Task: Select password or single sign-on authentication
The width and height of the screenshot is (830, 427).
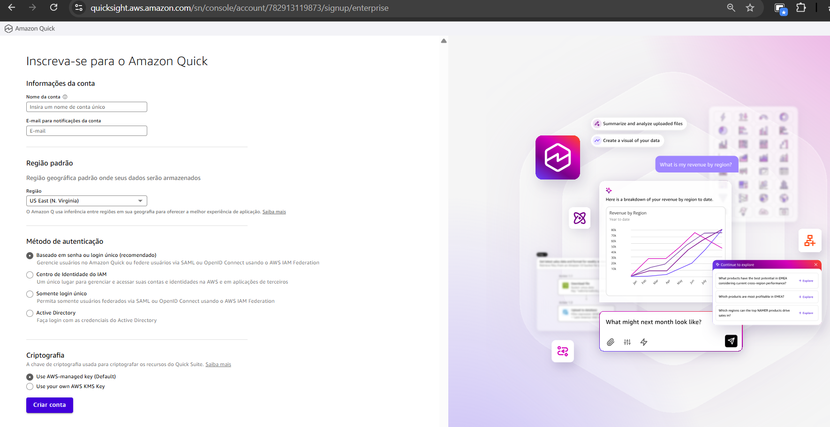Action: coord(30,255)
